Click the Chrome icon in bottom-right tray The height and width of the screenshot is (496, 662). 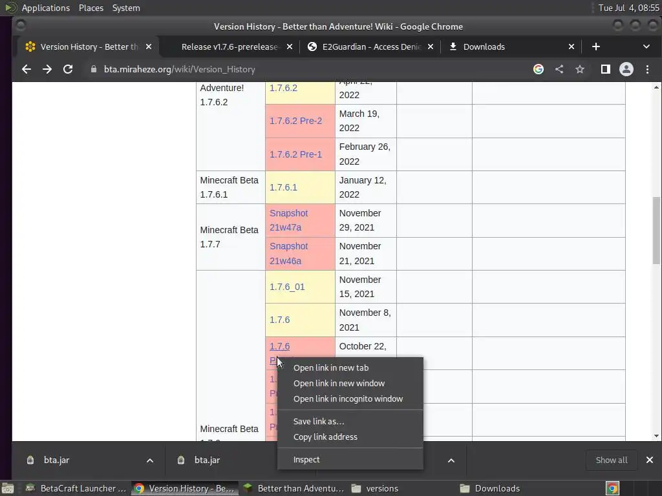(612, 488)
